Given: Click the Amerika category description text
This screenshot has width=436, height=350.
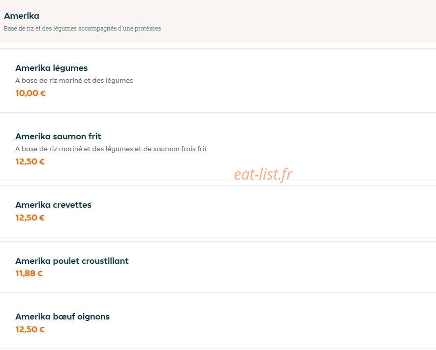Looking at the screenshot, I should (82, 29).
